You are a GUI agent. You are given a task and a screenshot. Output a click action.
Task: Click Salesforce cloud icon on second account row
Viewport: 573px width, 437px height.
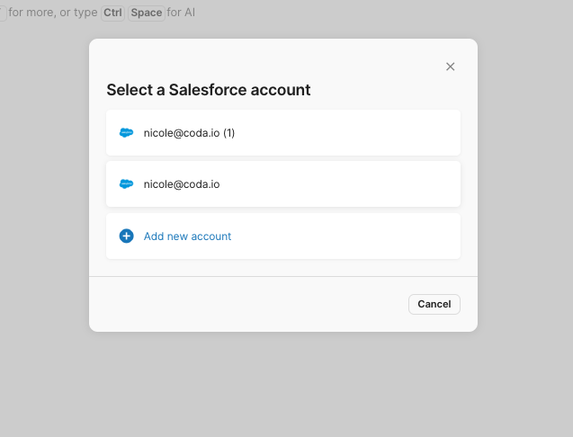(x=126, y=184)
